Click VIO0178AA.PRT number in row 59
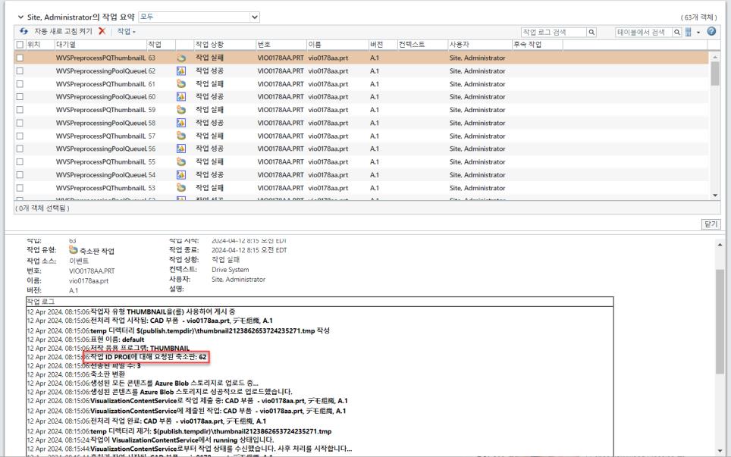Screen dimensions: 731x457 (x=280, y=110)
